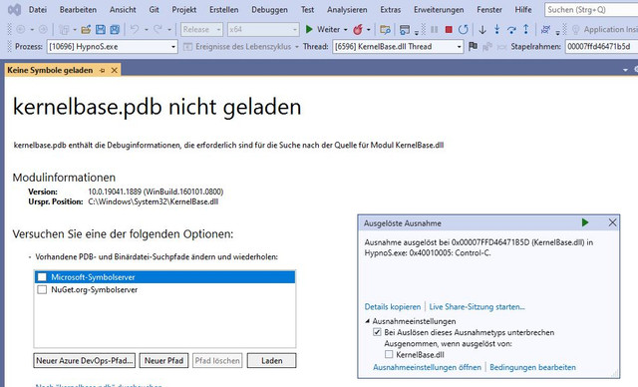Click the Redo arrow icon
Image resolution: width=638 pixels, height=387 pixels.
click(158, 29)
